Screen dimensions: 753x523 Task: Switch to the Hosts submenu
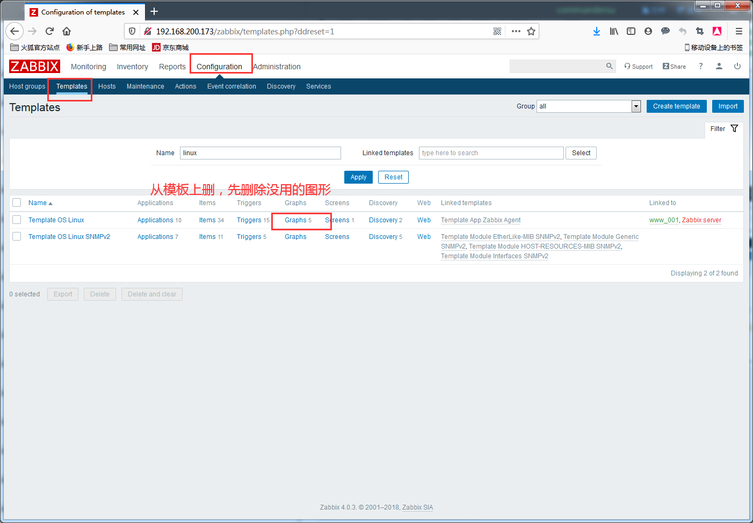coord(107,86)
